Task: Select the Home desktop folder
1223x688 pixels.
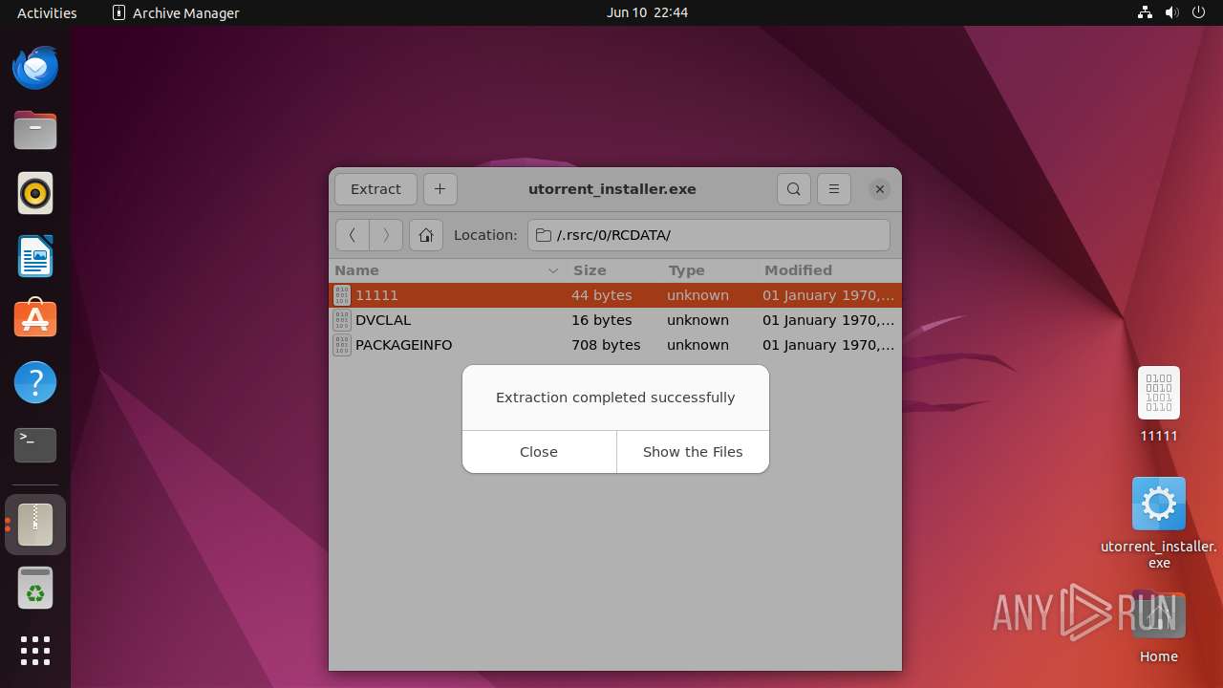Action: (1159, 628)
